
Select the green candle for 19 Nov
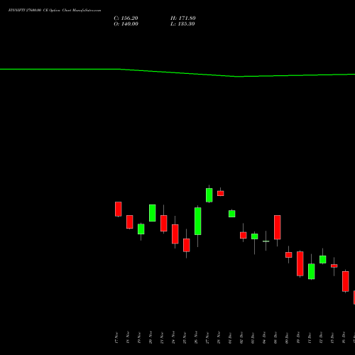141,229
